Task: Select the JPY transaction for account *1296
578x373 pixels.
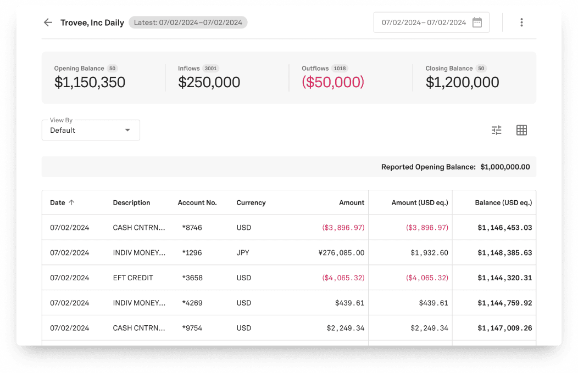Action: point(243,253)
